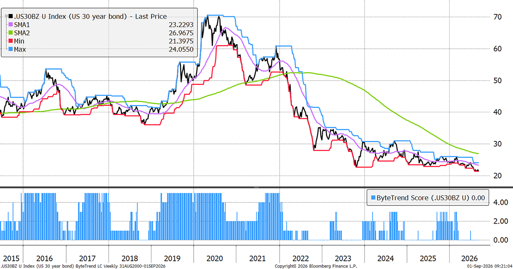
Task: Click the purple SMA1 legend swatch
Action: click(11, 25)
